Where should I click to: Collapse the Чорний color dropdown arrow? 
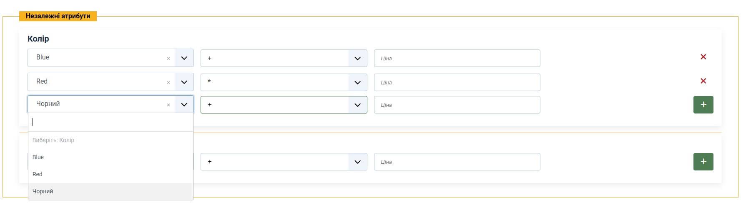[x=184, y=105]
